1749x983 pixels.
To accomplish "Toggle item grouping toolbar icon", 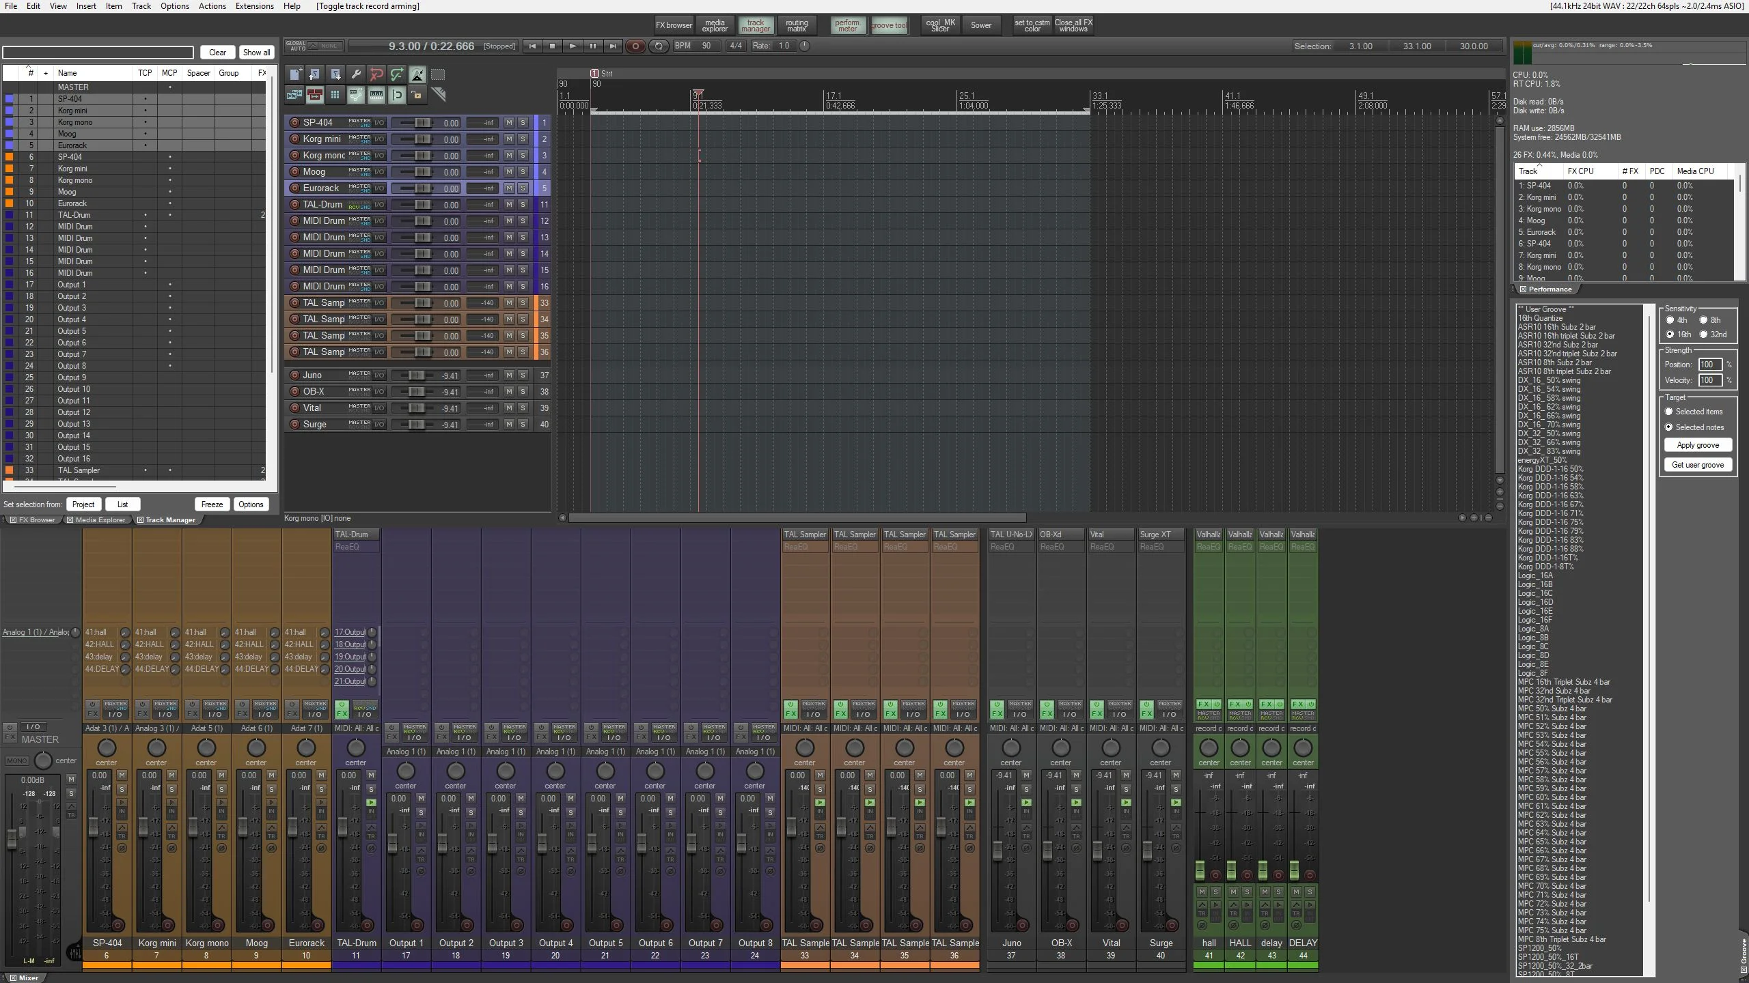I will point(315,95).
